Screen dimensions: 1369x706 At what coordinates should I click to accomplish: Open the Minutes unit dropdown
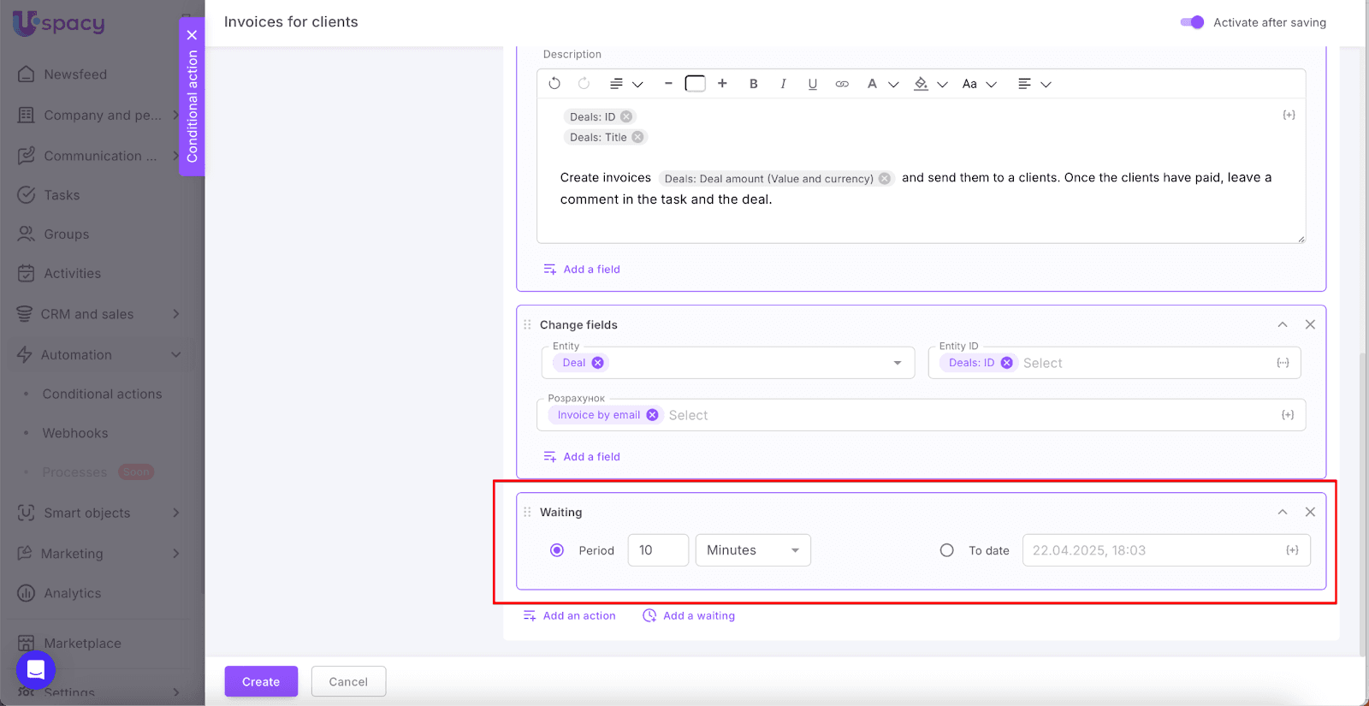coord(753,550)
